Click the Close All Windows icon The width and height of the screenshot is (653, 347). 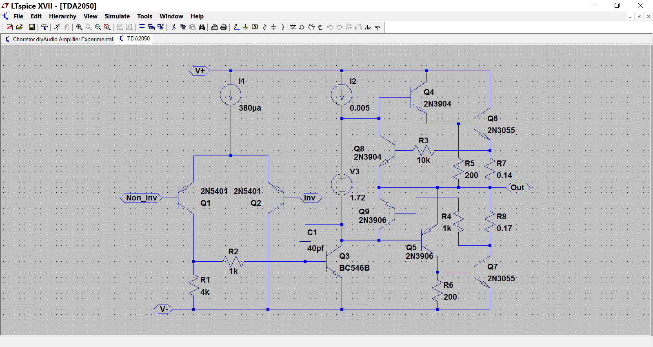161,27
